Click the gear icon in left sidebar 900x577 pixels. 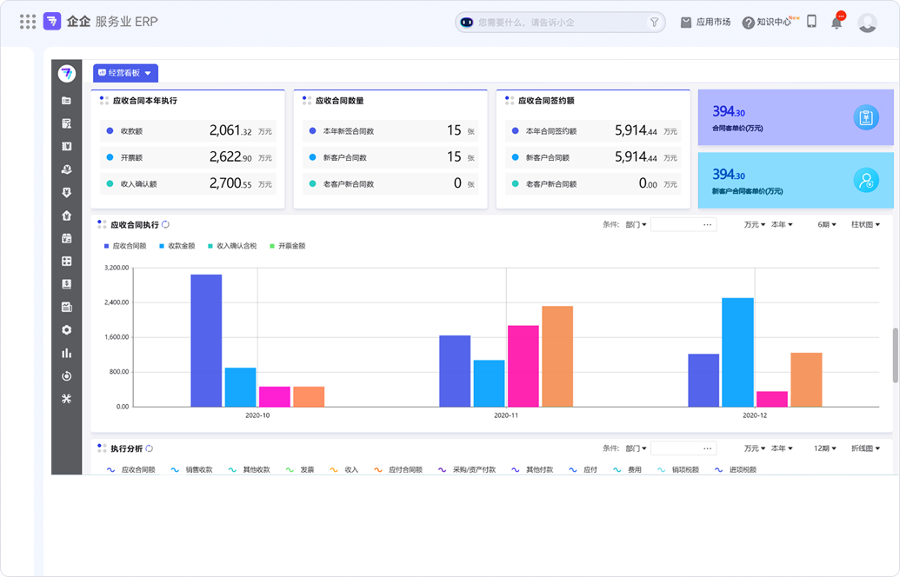pos(67,330)
